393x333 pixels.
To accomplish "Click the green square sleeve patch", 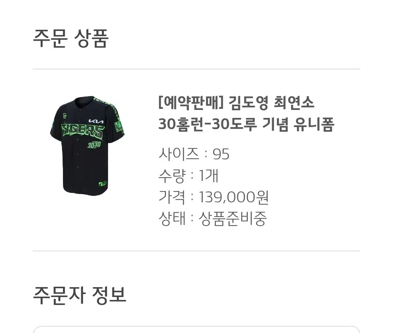I will pos(118,126).
